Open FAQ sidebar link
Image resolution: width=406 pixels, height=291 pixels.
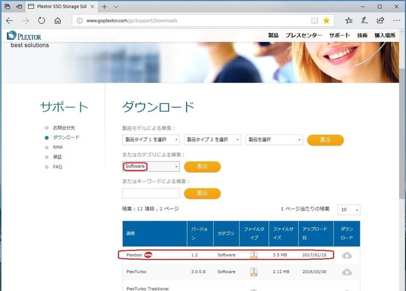[58, 167]
